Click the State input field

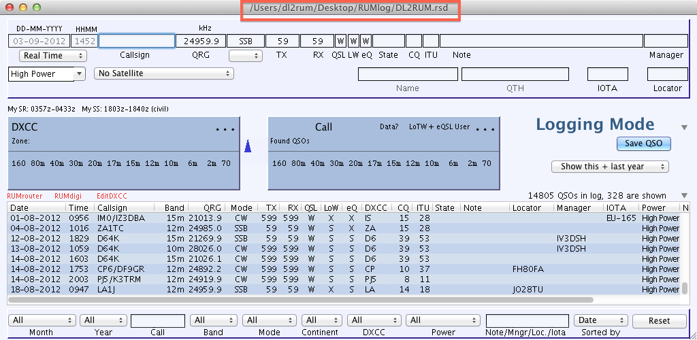pyautogui.click(x=389, y=41)
